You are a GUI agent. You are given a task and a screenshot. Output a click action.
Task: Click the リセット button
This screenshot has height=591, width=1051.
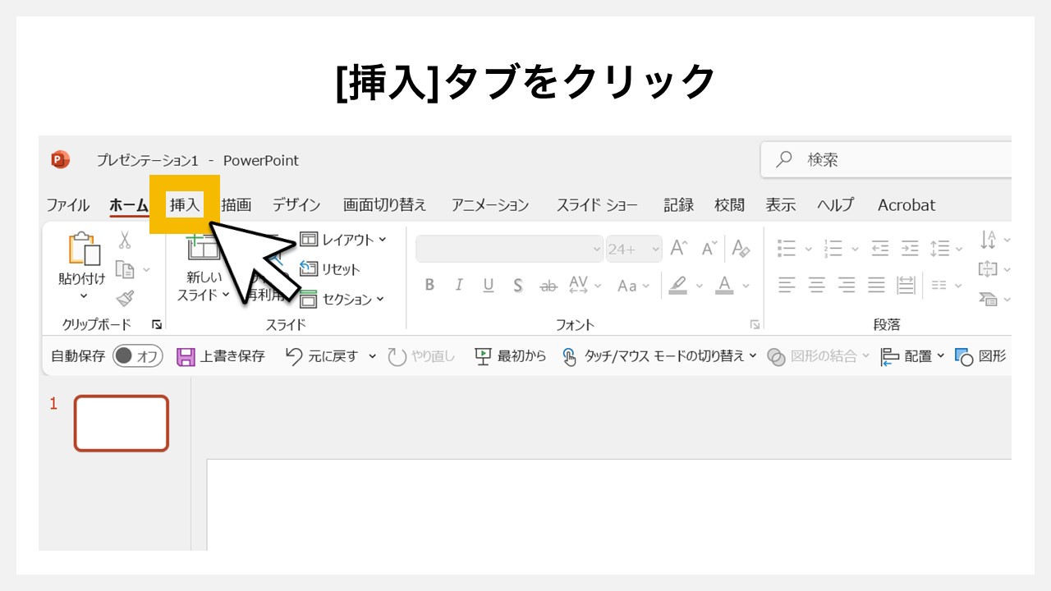[337, 268]
